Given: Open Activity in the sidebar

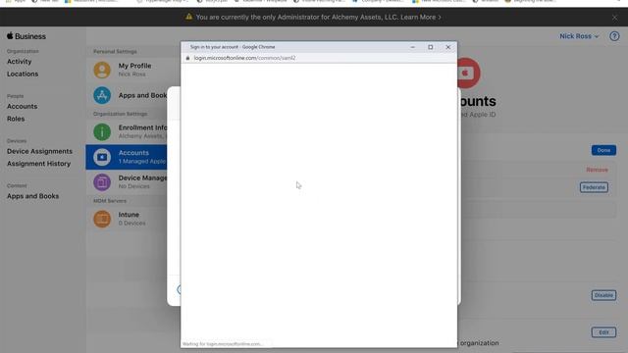Looking at the screenshot, I should click(x=19, y=62).
